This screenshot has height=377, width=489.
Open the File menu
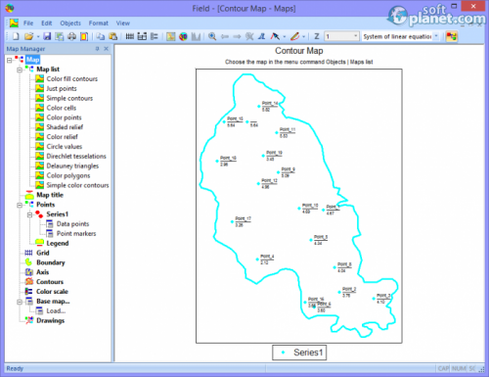coord(28,24)
